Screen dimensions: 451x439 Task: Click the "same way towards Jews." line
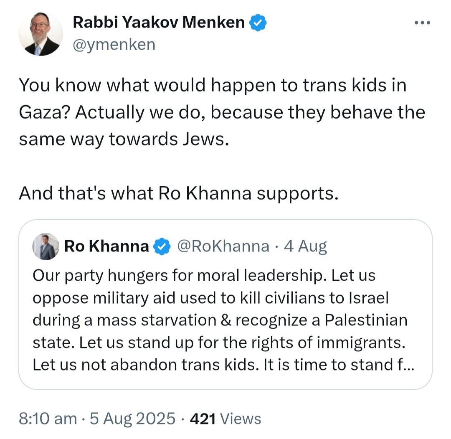pyautogui.click(x=124, y=139)
